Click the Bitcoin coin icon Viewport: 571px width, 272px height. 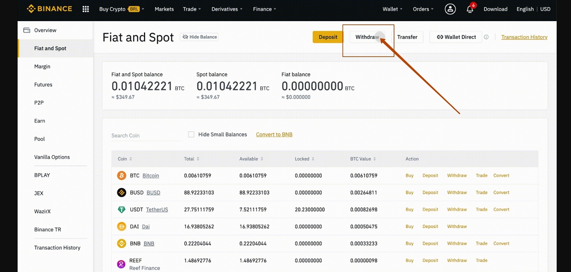[122, 175]
